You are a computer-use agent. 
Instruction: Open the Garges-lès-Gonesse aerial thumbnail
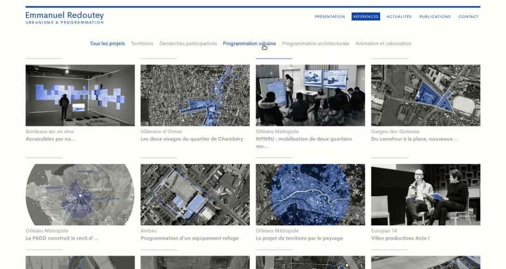[425, 95]
